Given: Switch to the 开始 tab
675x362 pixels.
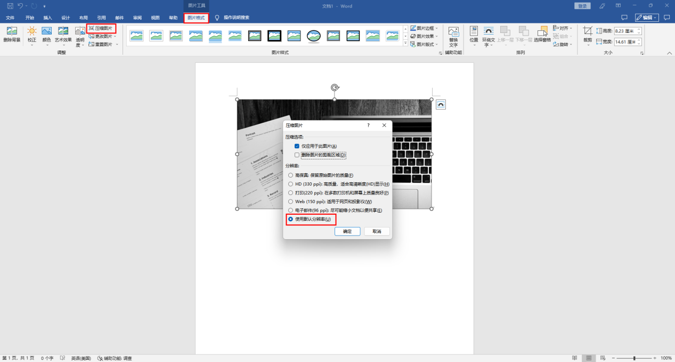Looking at the screenshot, I should tap(29, 18).
